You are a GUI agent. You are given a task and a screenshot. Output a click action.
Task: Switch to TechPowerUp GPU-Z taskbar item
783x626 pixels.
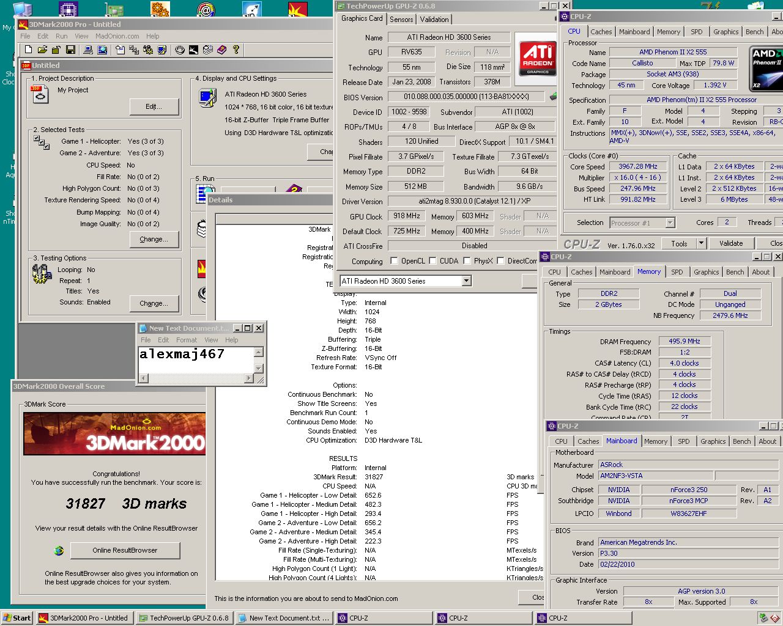pyautogui.click(x=184, y=618)
